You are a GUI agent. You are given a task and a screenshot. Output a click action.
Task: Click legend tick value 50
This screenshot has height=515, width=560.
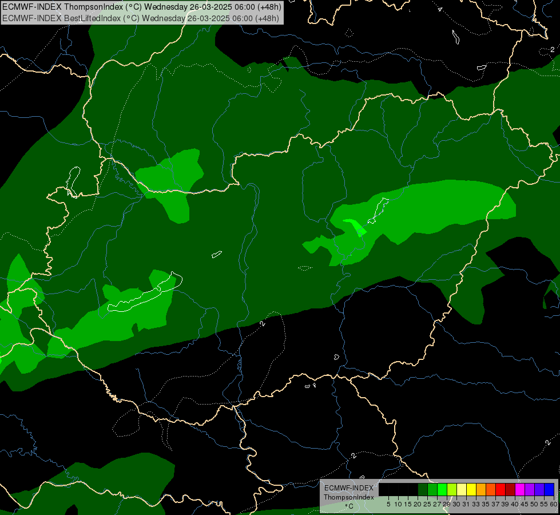point(534,504)
